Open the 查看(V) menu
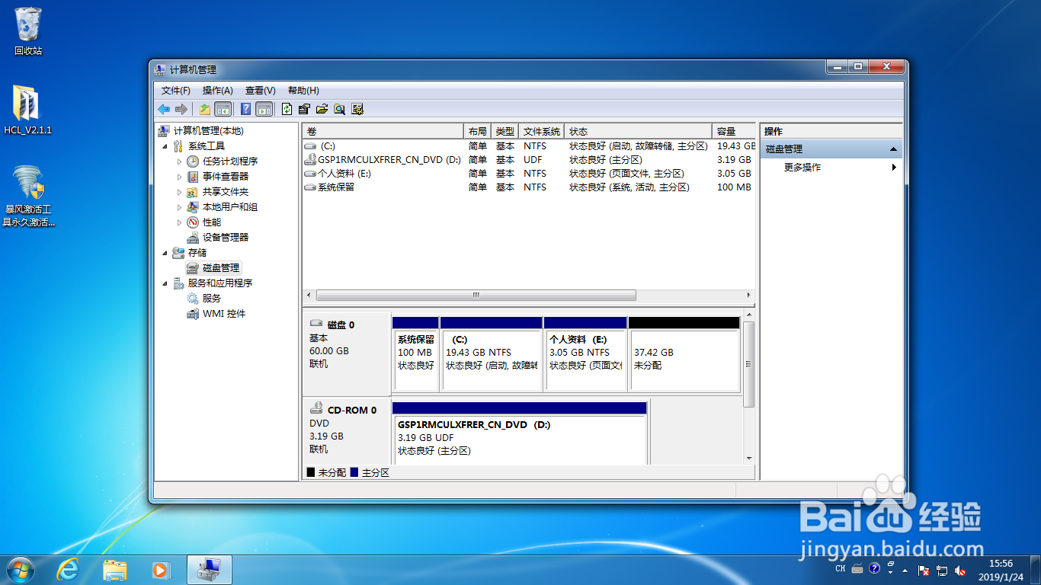The image size is (1041, 585). pos(261,91)
